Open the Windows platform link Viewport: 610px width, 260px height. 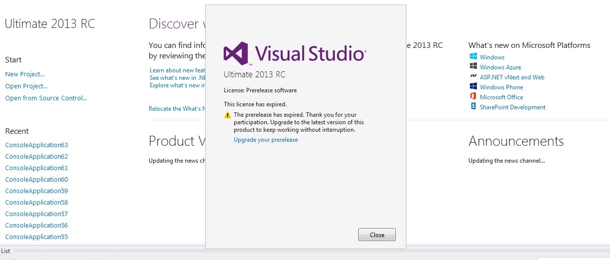[492, 57]
